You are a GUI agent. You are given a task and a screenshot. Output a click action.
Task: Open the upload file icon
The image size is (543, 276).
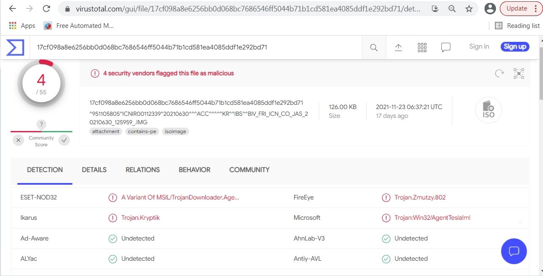tap(398, 47)
